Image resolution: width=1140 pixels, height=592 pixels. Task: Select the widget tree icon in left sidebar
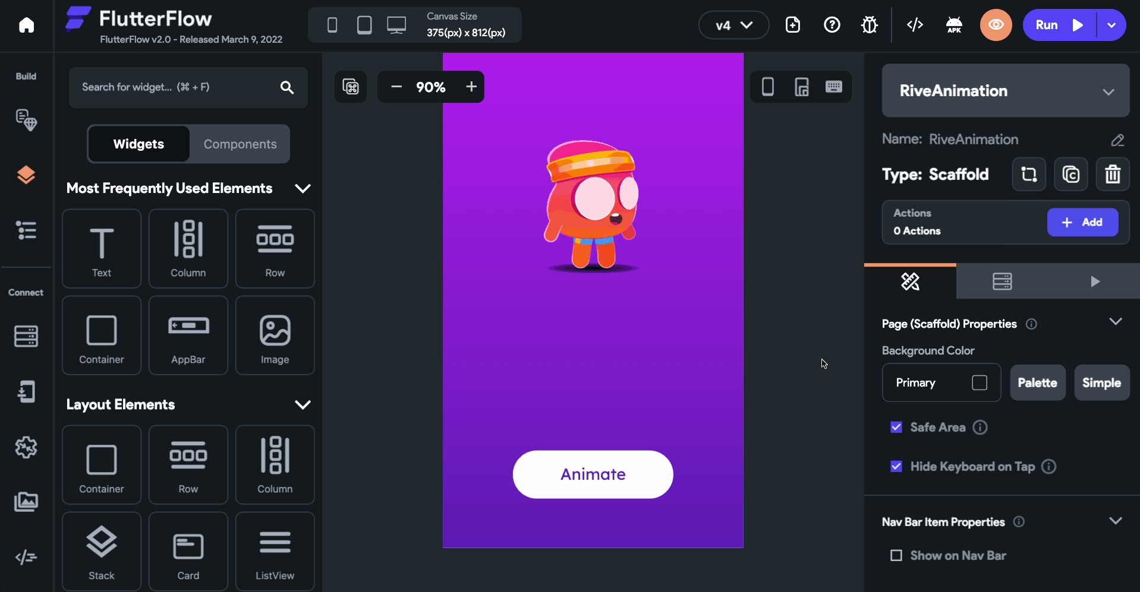(26, 230)
